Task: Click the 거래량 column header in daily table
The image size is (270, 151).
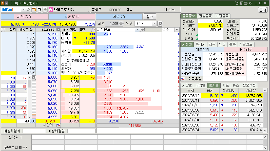Action: pyautogui.click(x=250, y=90)
